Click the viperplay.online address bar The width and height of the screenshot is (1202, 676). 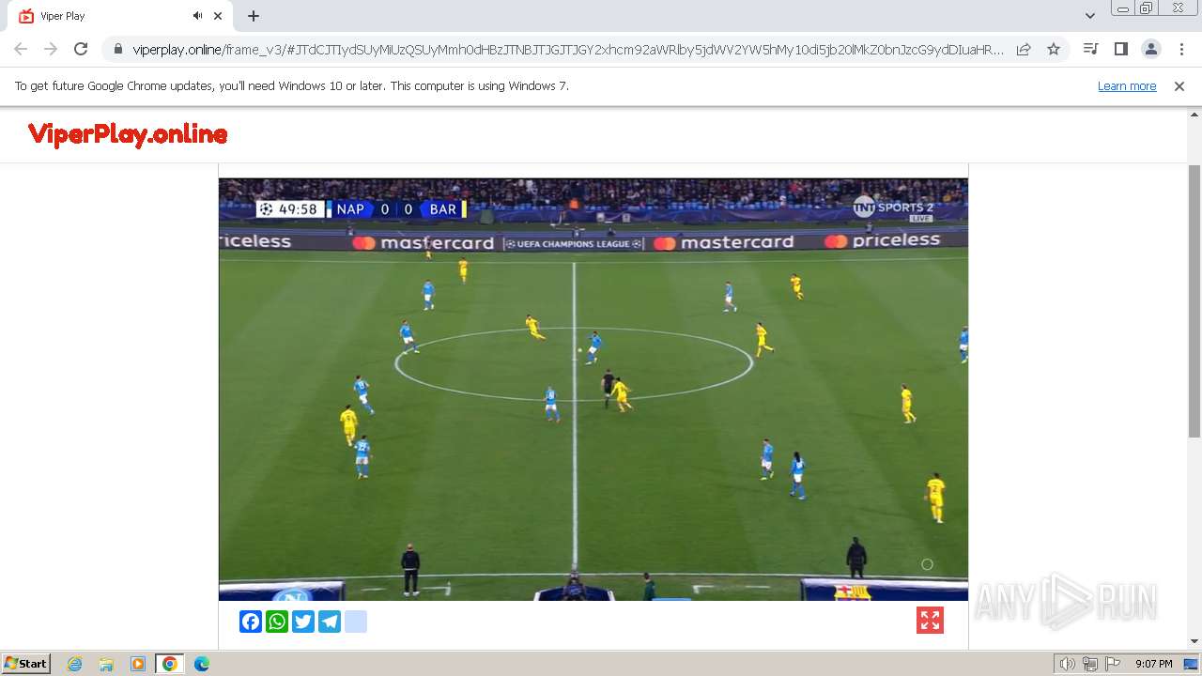pyautogui.click(x=567, y=50)
